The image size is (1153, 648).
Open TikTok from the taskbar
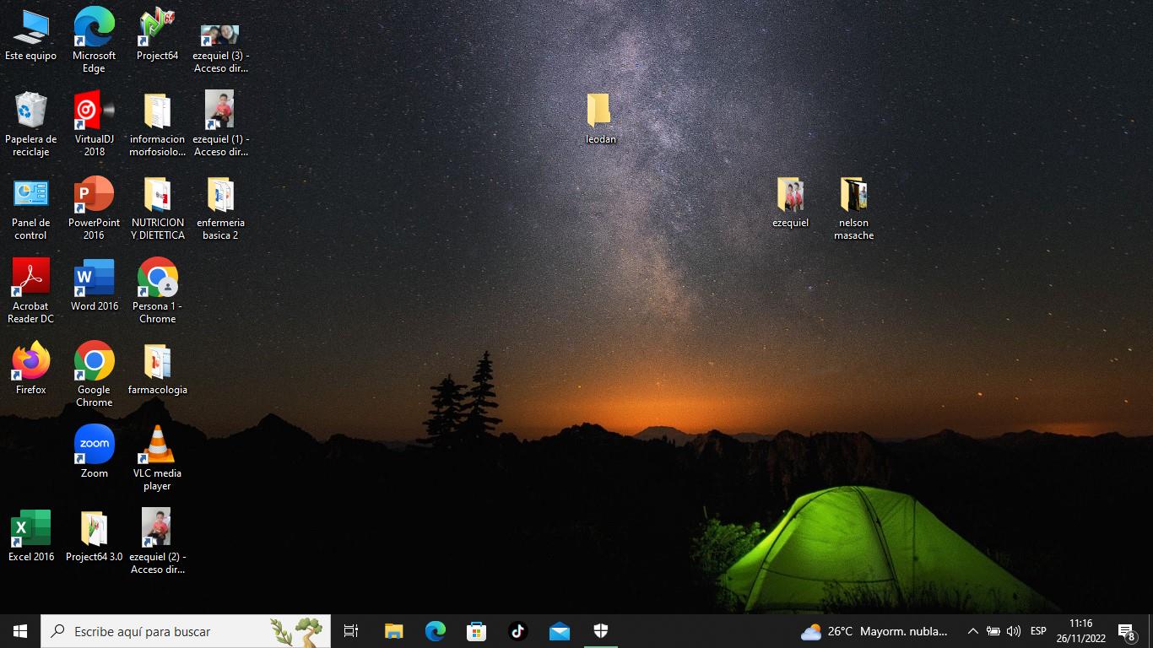click(518, 631)
